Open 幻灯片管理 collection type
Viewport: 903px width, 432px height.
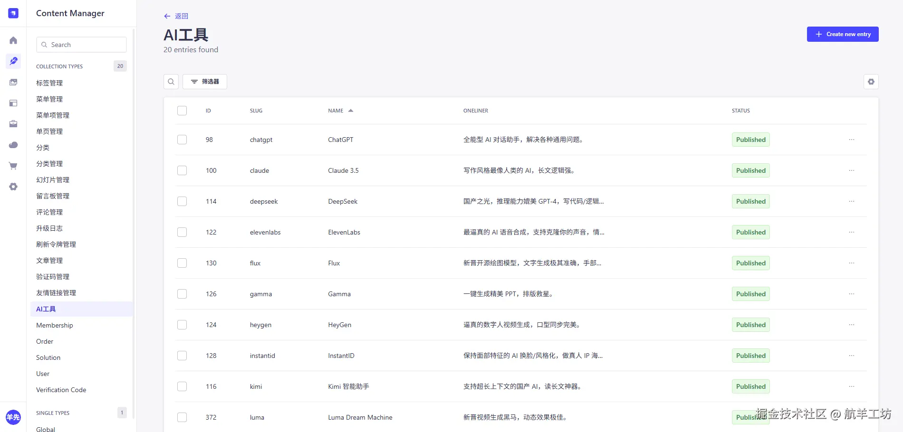tap(53, 180)
